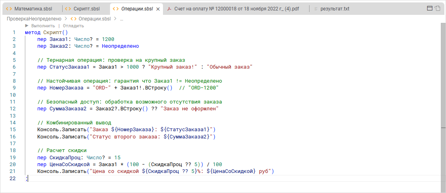Click the Неопределено keyword on line 3
The width and height of the screenshot is (446, 193).
(x=120, y=46)
